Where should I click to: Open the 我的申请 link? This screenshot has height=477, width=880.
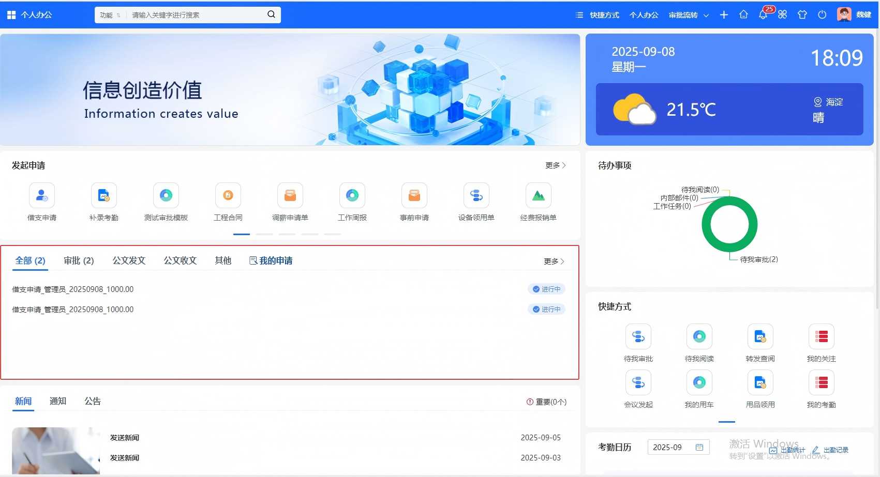(x=271, y=261)
